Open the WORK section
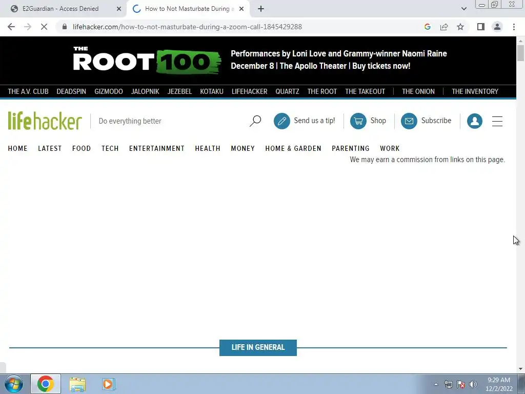This screenshot has height=394, width=525. tap(390, 148)
